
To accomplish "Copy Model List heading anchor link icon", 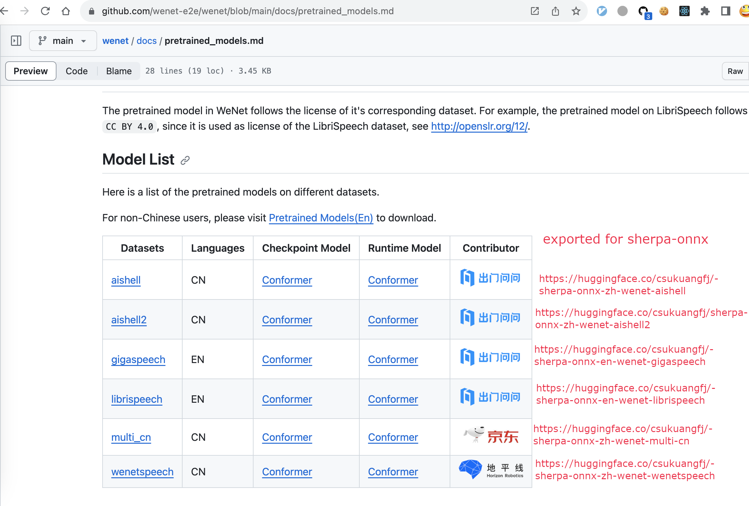I will 185,160.
